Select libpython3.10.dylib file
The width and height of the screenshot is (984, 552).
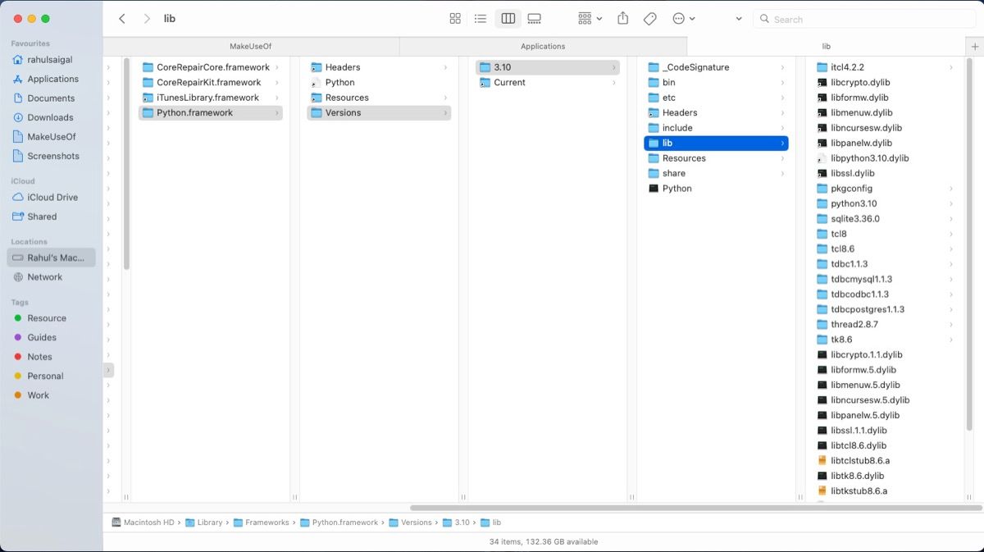(885, 158)
